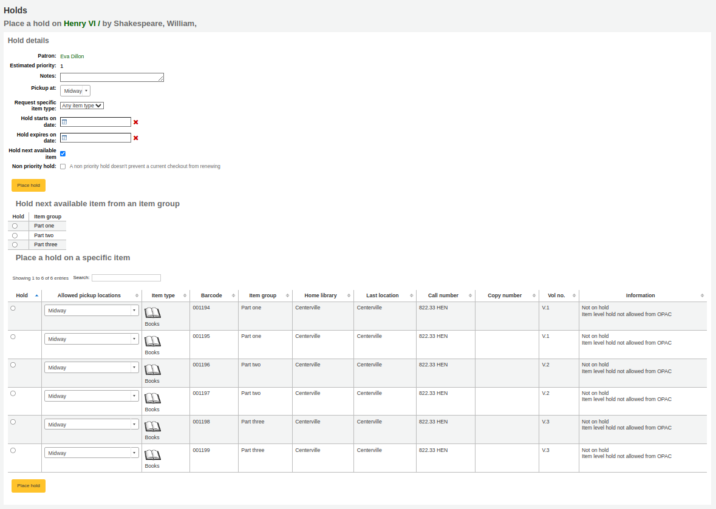This screenshot has height=509, width=716.
Task: Click the Hold expires on date field
Action: pyautogui.click(x=95, y=138)
